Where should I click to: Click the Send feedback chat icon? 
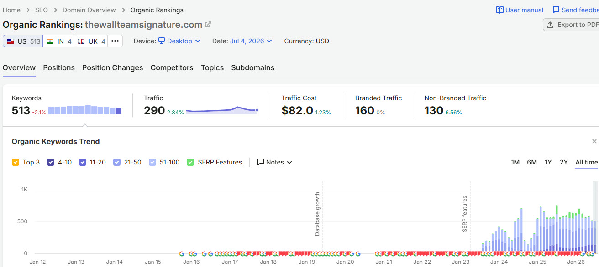click(x=556, y=10)
